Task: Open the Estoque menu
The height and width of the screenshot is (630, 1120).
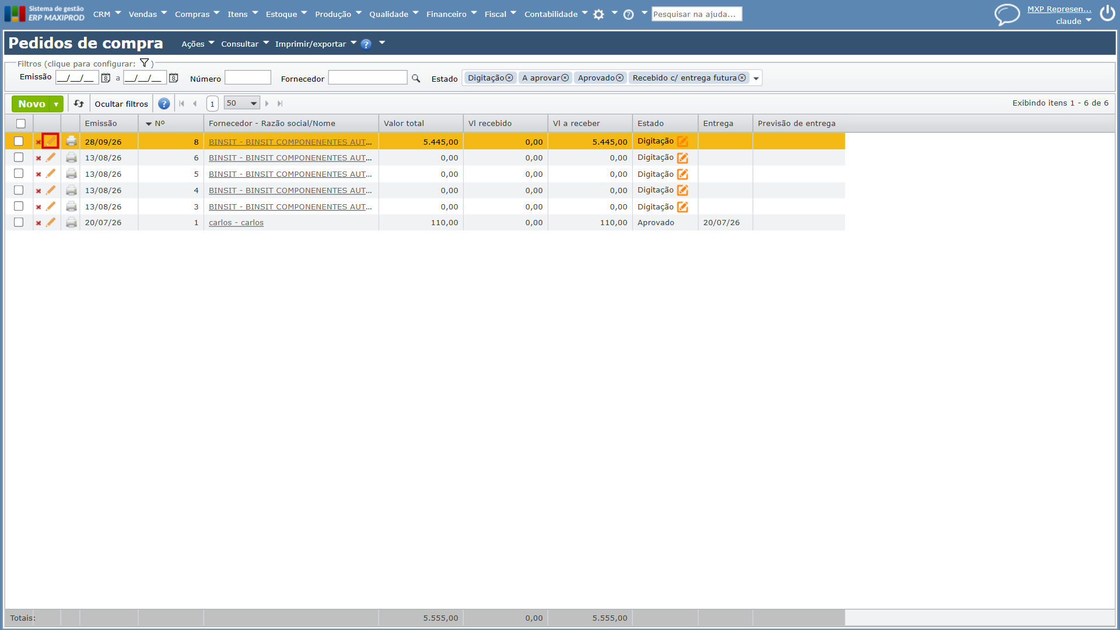Action: 286,14
